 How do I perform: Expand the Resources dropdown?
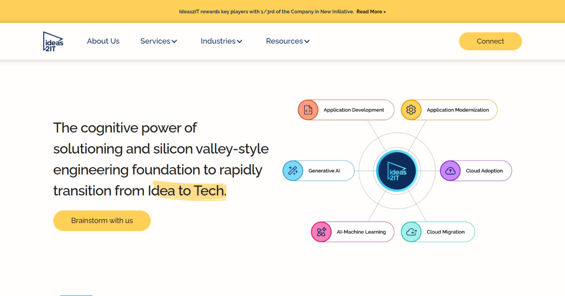(x=287, y=41)
